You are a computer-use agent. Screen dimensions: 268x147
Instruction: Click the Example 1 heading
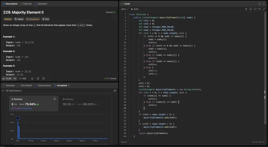pos(9,37)
